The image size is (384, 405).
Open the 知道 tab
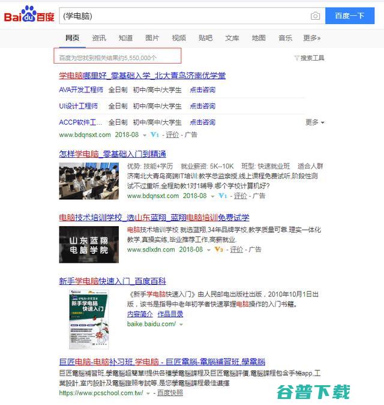coord(125,38)
